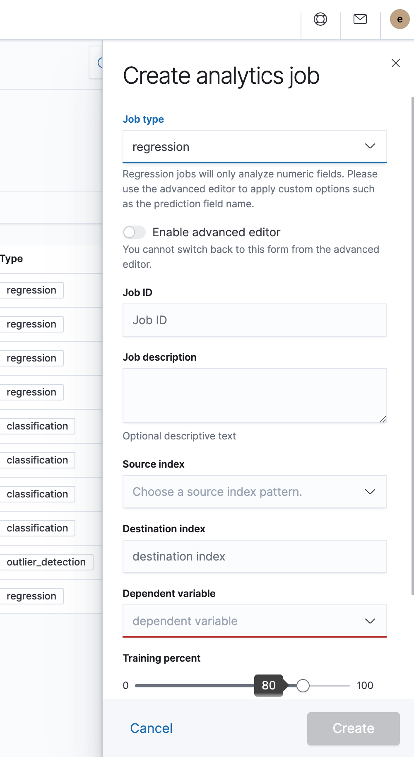Click the Destination index field
Image resolution: width=414 pixels, height=757 pixels.
(254, 556)
